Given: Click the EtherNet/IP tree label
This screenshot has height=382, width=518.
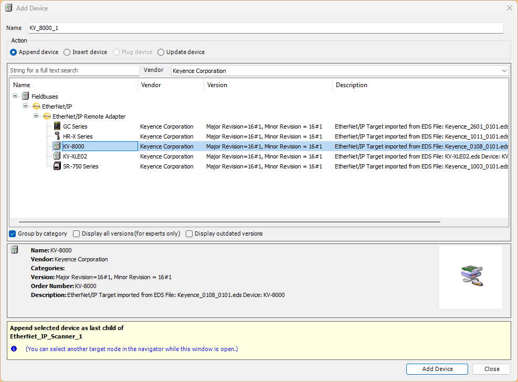Looking at the screenshot, I should click(x=57, y=107).
